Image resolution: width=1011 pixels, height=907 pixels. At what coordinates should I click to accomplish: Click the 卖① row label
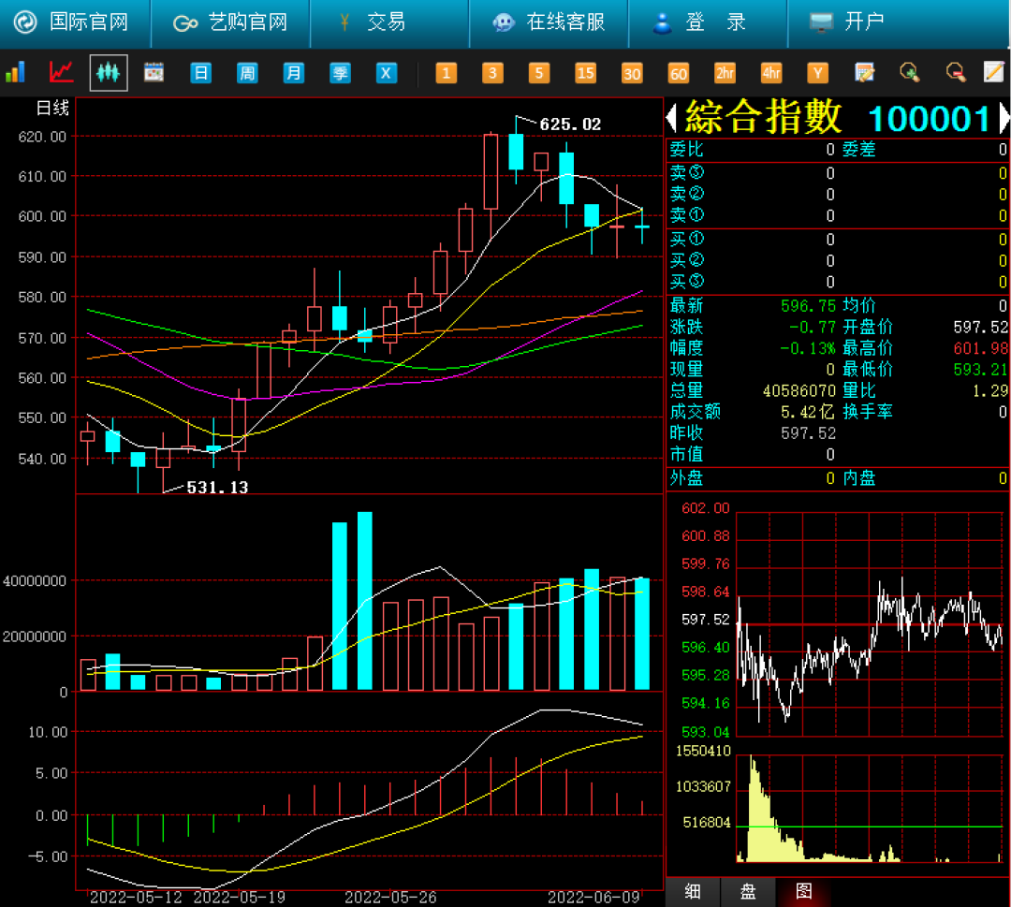687,215
